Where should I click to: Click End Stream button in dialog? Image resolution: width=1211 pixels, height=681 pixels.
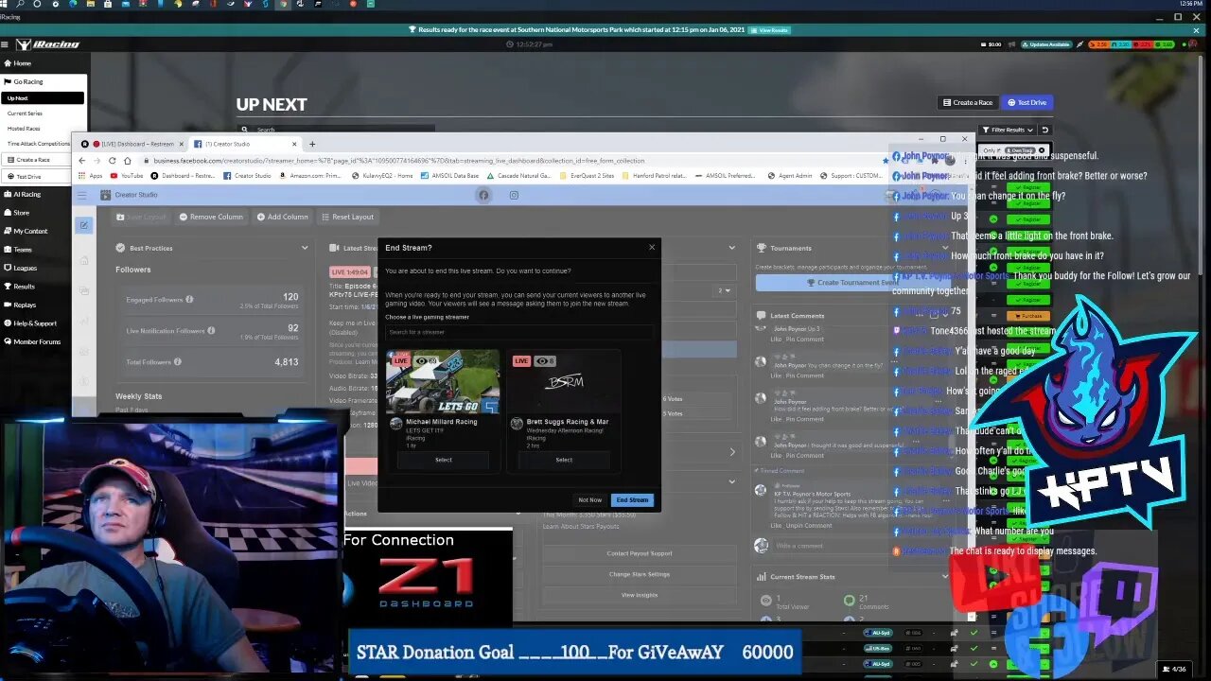pyautogui.click(x=632, y=499)
